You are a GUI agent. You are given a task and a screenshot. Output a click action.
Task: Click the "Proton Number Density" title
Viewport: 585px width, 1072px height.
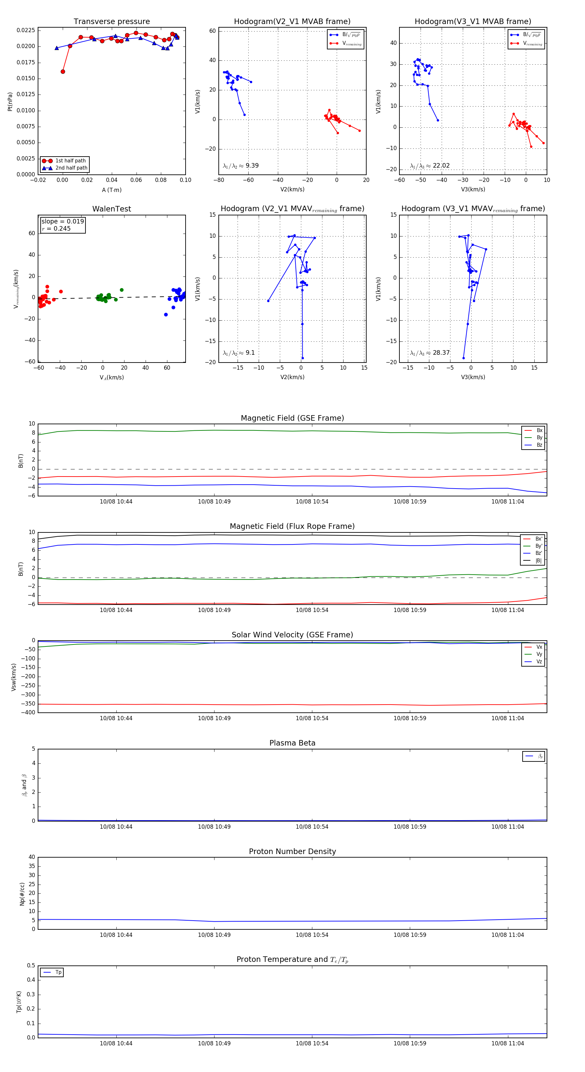coord(292,851)
